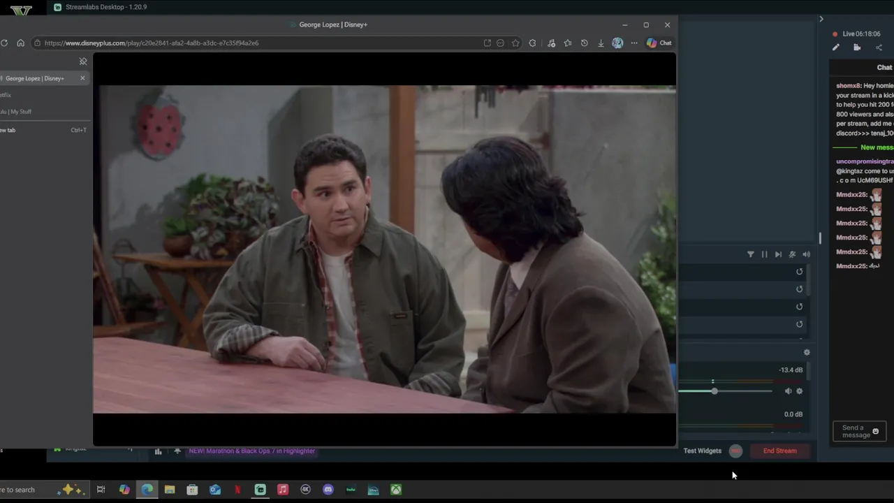
Task: Open the browser extensions puzzle icon
Action: tap(532, 43)
